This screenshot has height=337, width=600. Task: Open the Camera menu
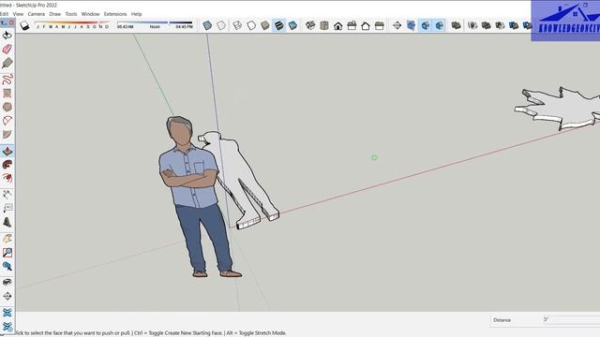point(37,14)
